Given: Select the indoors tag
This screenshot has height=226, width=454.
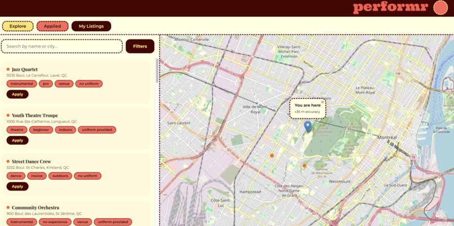Looking at the screenshot, I should (65, 130).
